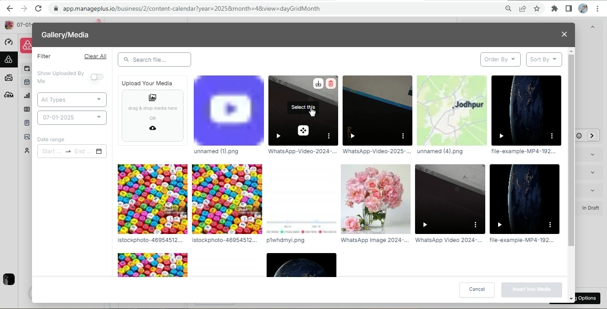This screenshot has height=309, width=607.
Task: Reload the browser page
Action: (x=38, y=8)
